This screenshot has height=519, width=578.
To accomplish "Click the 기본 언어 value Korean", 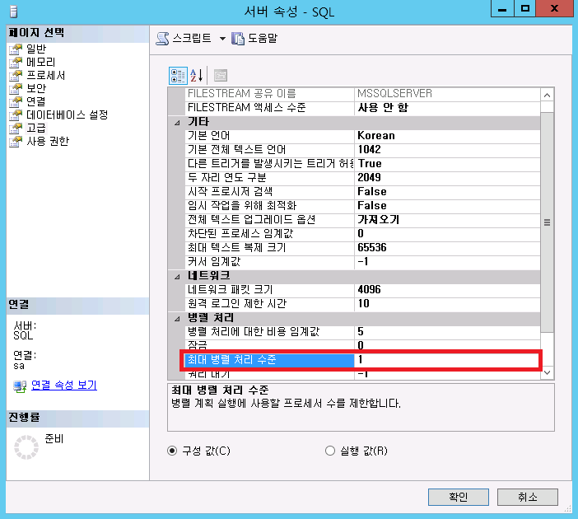I will coord(376,136).
